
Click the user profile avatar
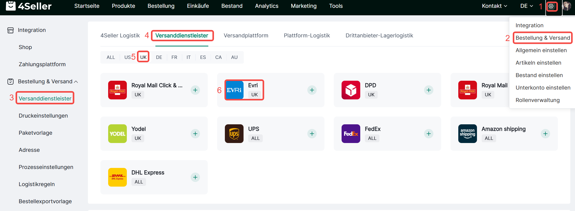point(567,6)
